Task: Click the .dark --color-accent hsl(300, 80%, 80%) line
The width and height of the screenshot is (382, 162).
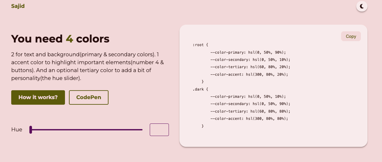Action: (x=249, y=119)
